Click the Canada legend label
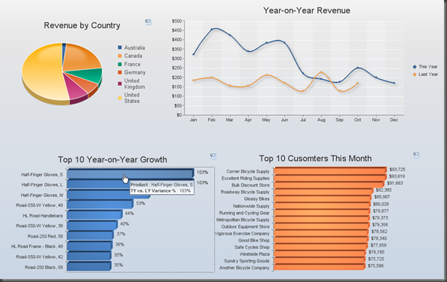This screenshot has width=447, height=282. click(133, 56)
